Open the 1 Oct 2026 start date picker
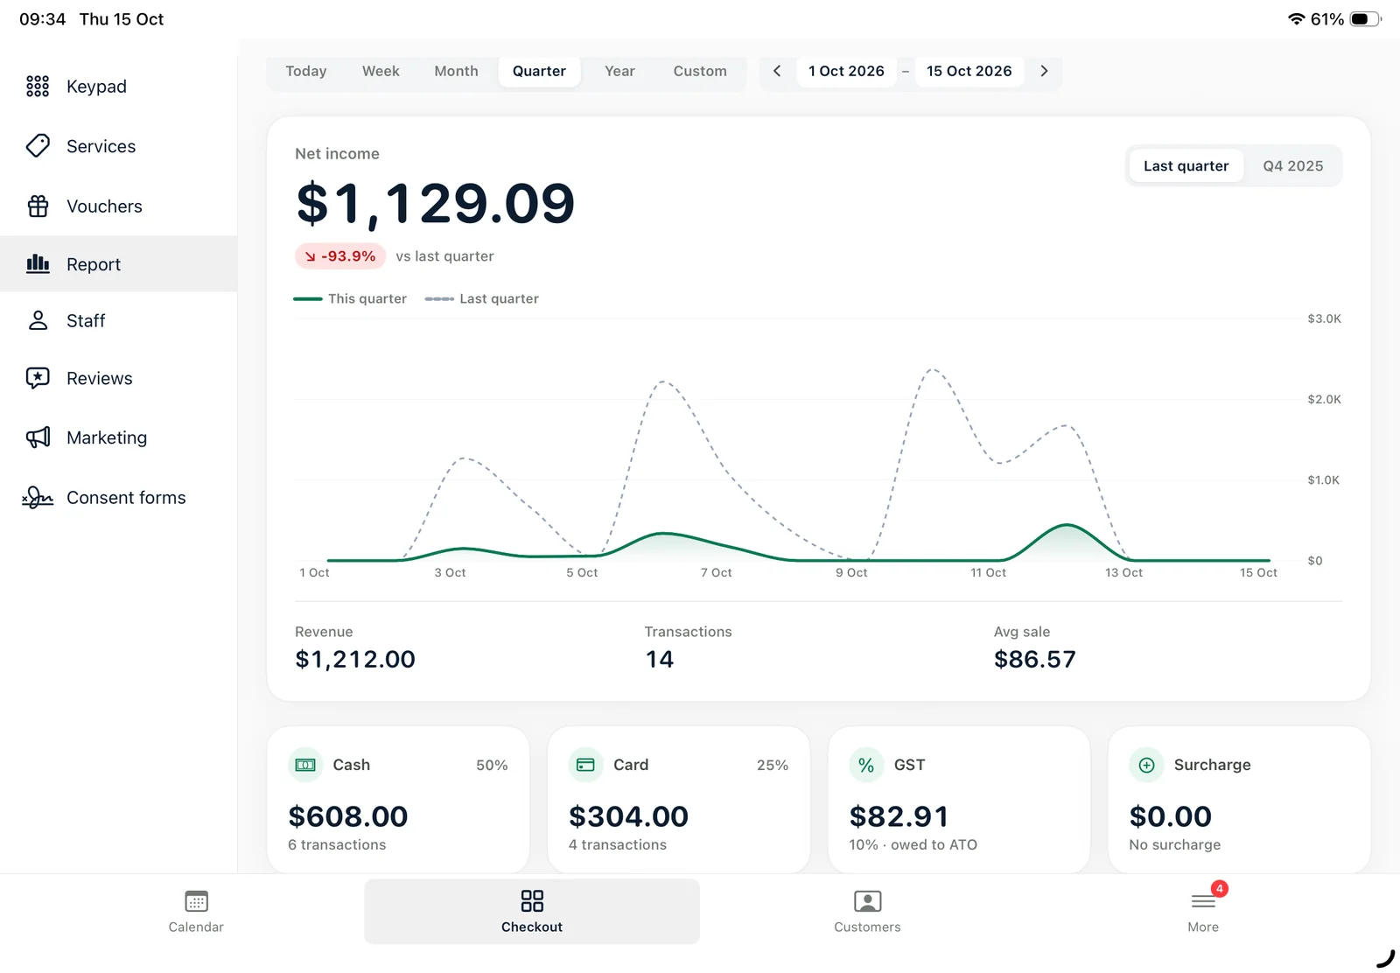 [846, 71]
